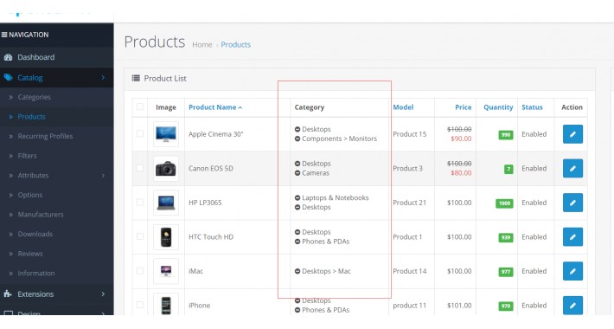Remove Components > Monitors category icon
The width and height of the screenshot is (614, 329).
point(297,139)
